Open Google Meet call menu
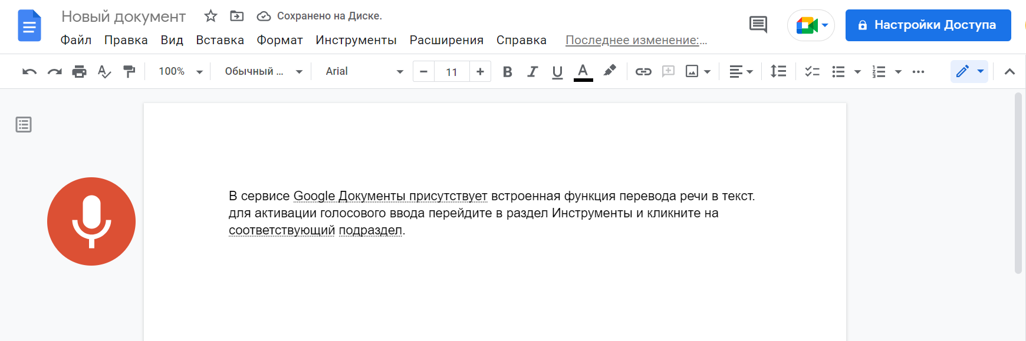Image resolution: width=1026 pixels, height=341 pixels. coord(811,25)
